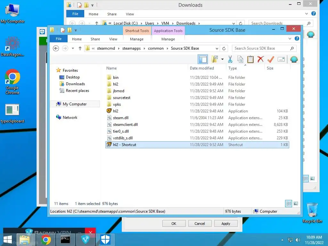The width and height of the screenshot is (328, 246).
Task: Click the Paste clipboard toolbar icon
Action: pyautogui.click(x=250, y=59)
